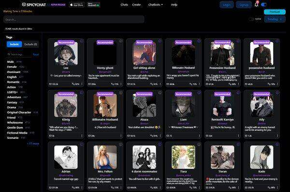Click the Android download badge

tap(94, 5)
